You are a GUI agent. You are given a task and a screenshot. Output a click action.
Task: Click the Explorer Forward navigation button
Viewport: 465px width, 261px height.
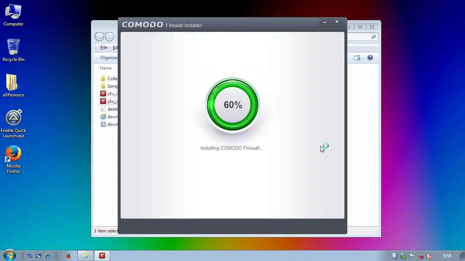pyautogui.click(x=109, y=37)
